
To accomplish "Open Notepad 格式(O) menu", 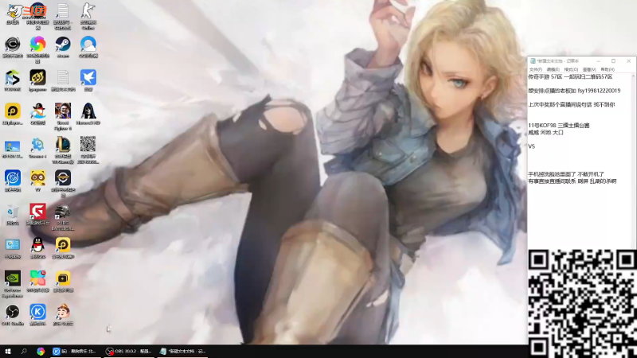I will (571, 70).
